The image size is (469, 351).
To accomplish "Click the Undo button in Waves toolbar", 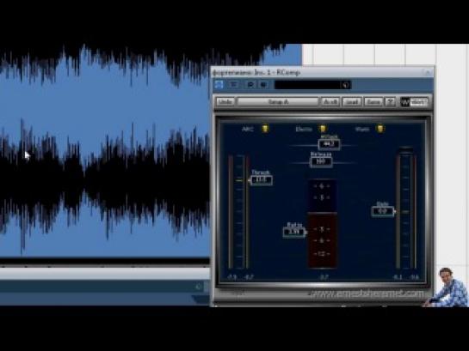I will pos(225,102).
